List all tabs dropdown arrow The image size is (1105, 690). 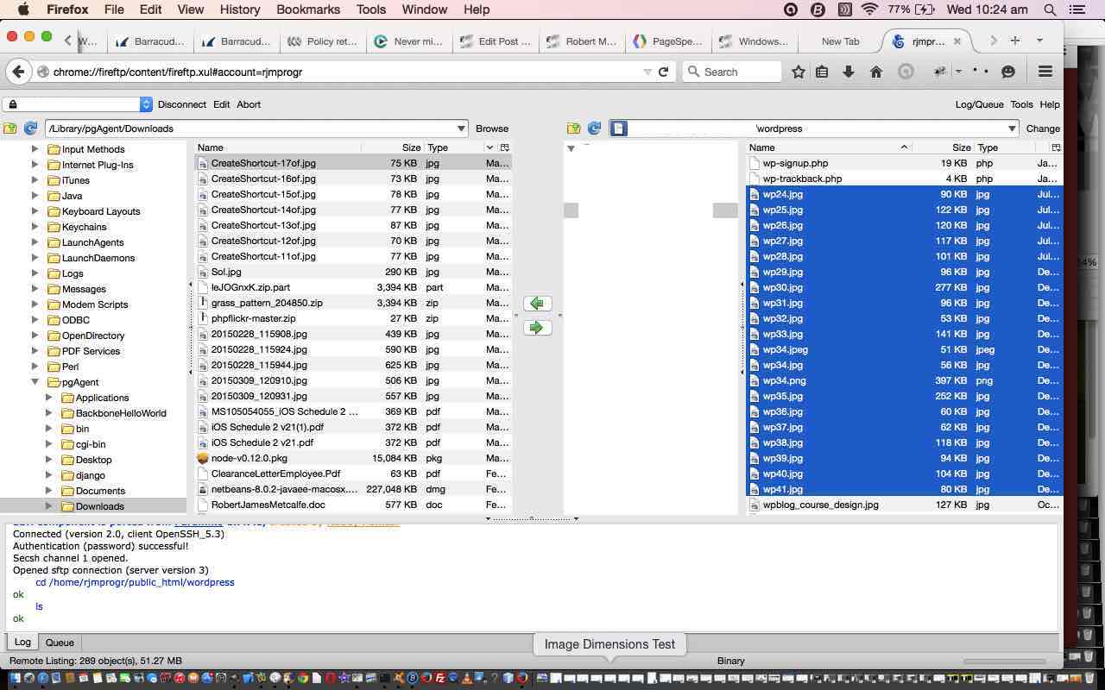tap(1039, 41)
